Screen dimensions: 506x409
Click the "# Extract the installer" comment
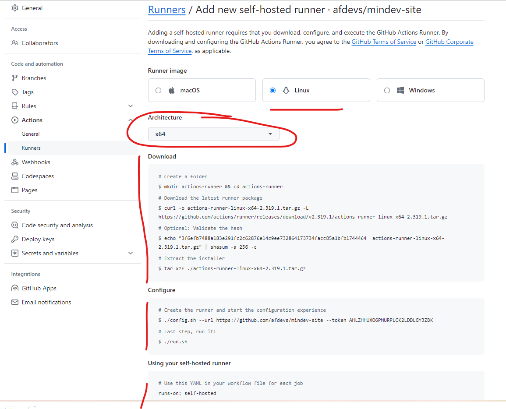191,258
